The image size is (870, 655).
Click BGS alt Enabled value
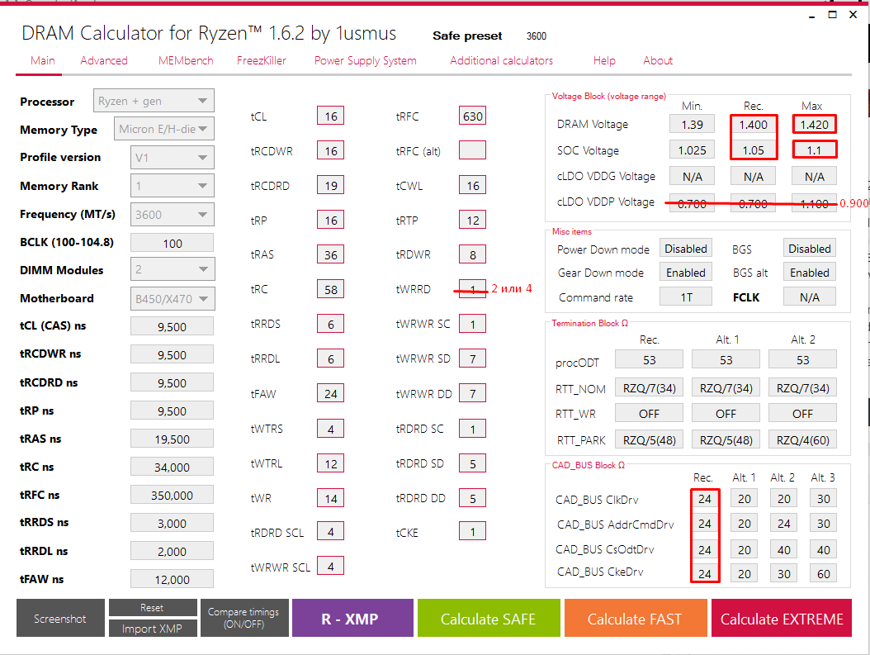[810, 273]
